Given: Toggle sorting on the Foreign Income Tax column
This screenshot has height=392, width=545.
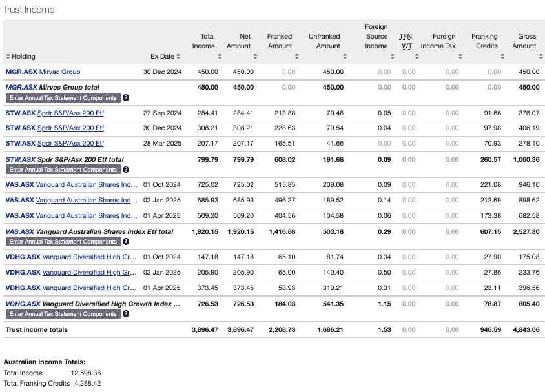Looking at the screenshot, I should [x=460, y=56].
